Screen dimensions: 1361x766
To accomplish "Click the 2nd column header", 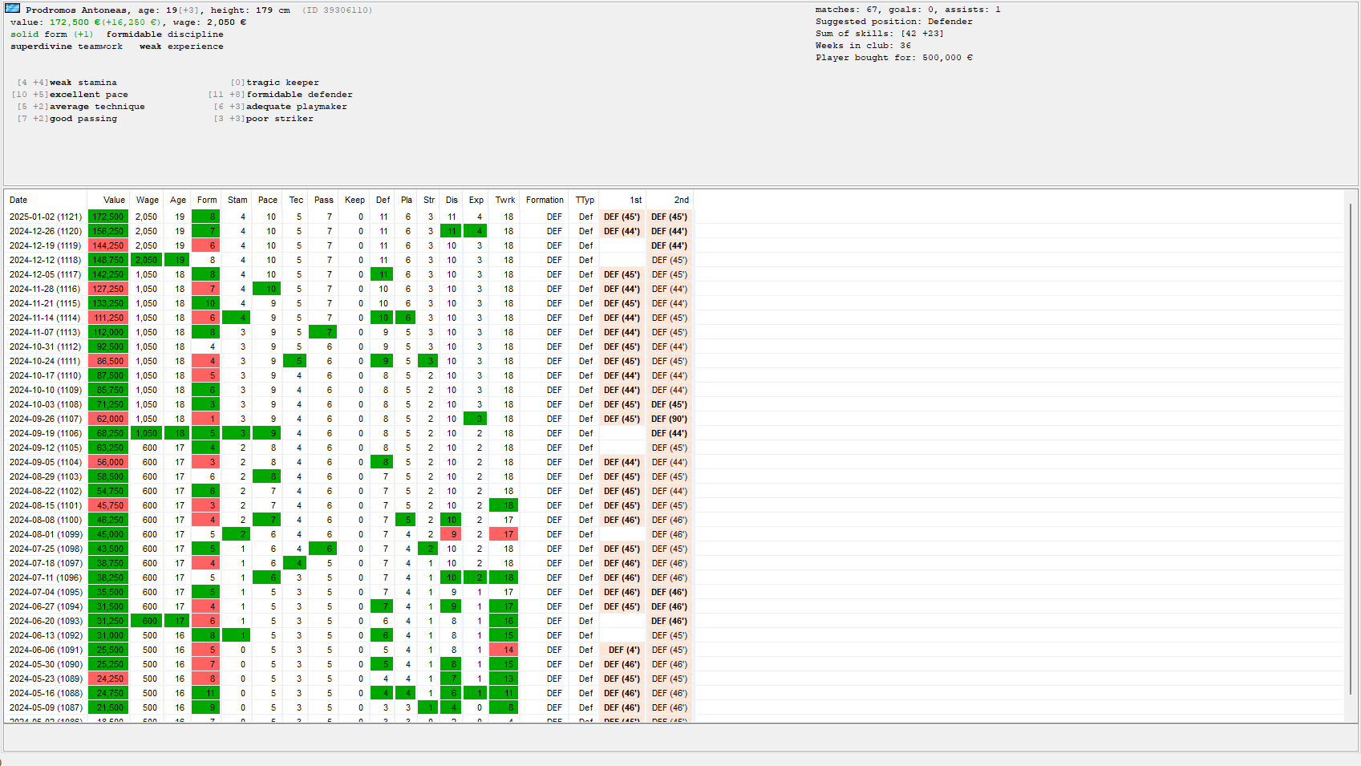I will click(x=670, y=200).
